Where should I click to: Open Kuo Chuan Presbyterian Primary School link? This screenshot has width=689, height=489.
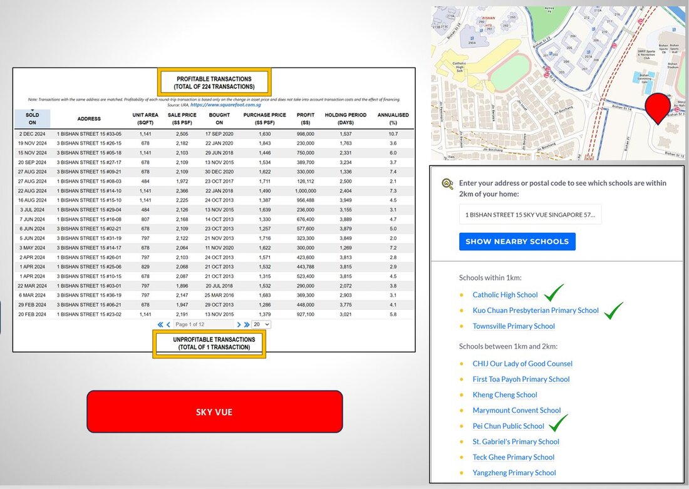(x=536, y=310)
